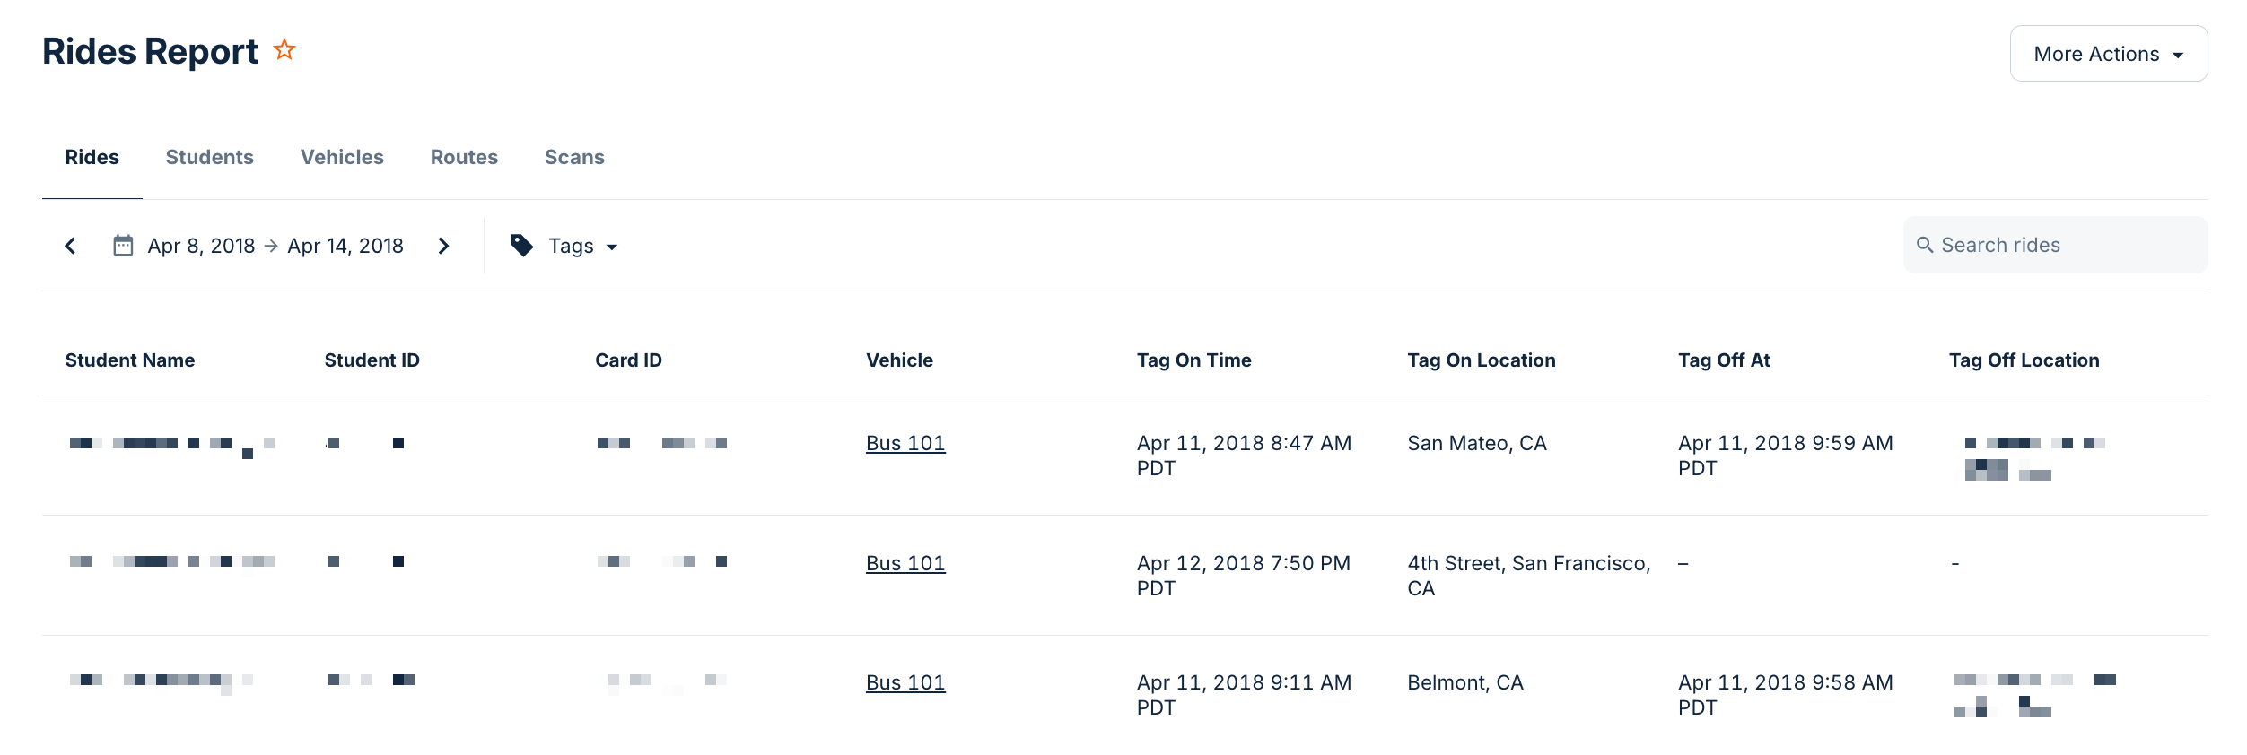Open the More Actions dropdown
Viewport: 2247px width, 755px height.
[x=2109, y=54]
